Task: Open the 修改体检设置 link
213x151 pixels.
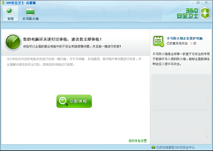Action: (138, 141)
